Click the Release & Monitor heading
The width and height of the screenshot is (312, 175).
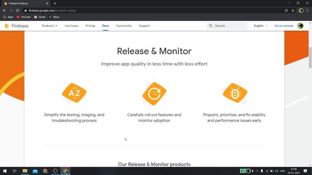coord(154,51)
